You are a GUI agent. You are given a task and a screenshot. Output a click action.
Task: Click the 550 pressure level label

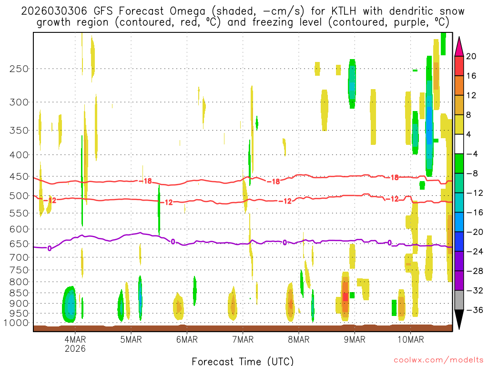pos(19,213)
